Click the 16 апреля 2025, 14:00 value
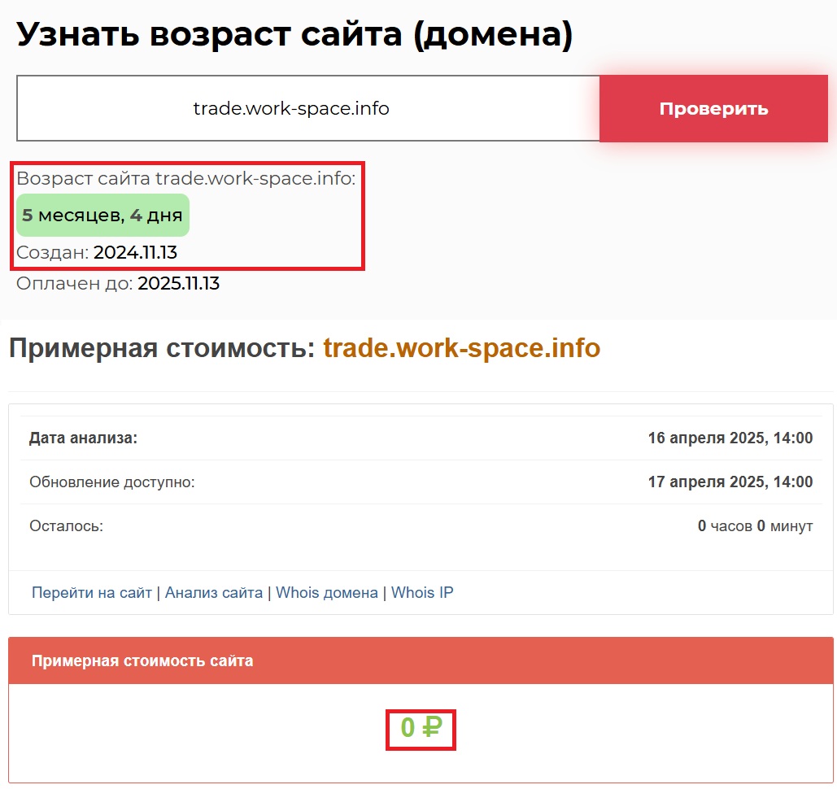 click(x=730, y=438)
